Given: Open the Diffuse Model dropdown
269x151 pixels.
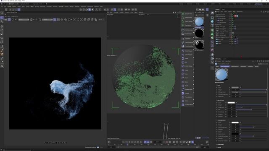Looking at the screenshot, I should (x=249, y=92).
